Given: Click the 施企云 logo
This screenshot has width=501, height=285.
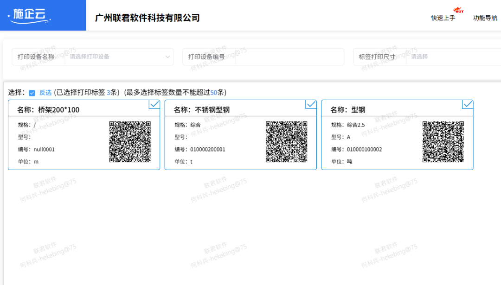Looking at the screenshot, I should 29,15.
